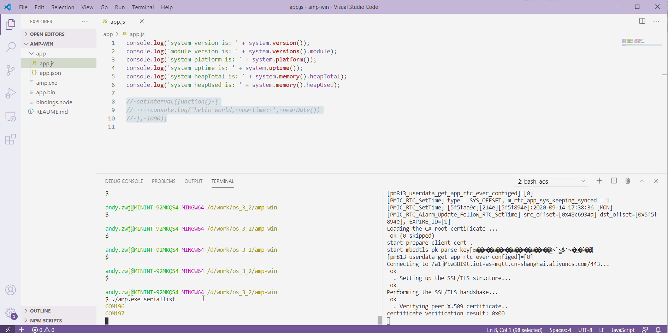Click the 'app' breadcrumb segment

108,34
